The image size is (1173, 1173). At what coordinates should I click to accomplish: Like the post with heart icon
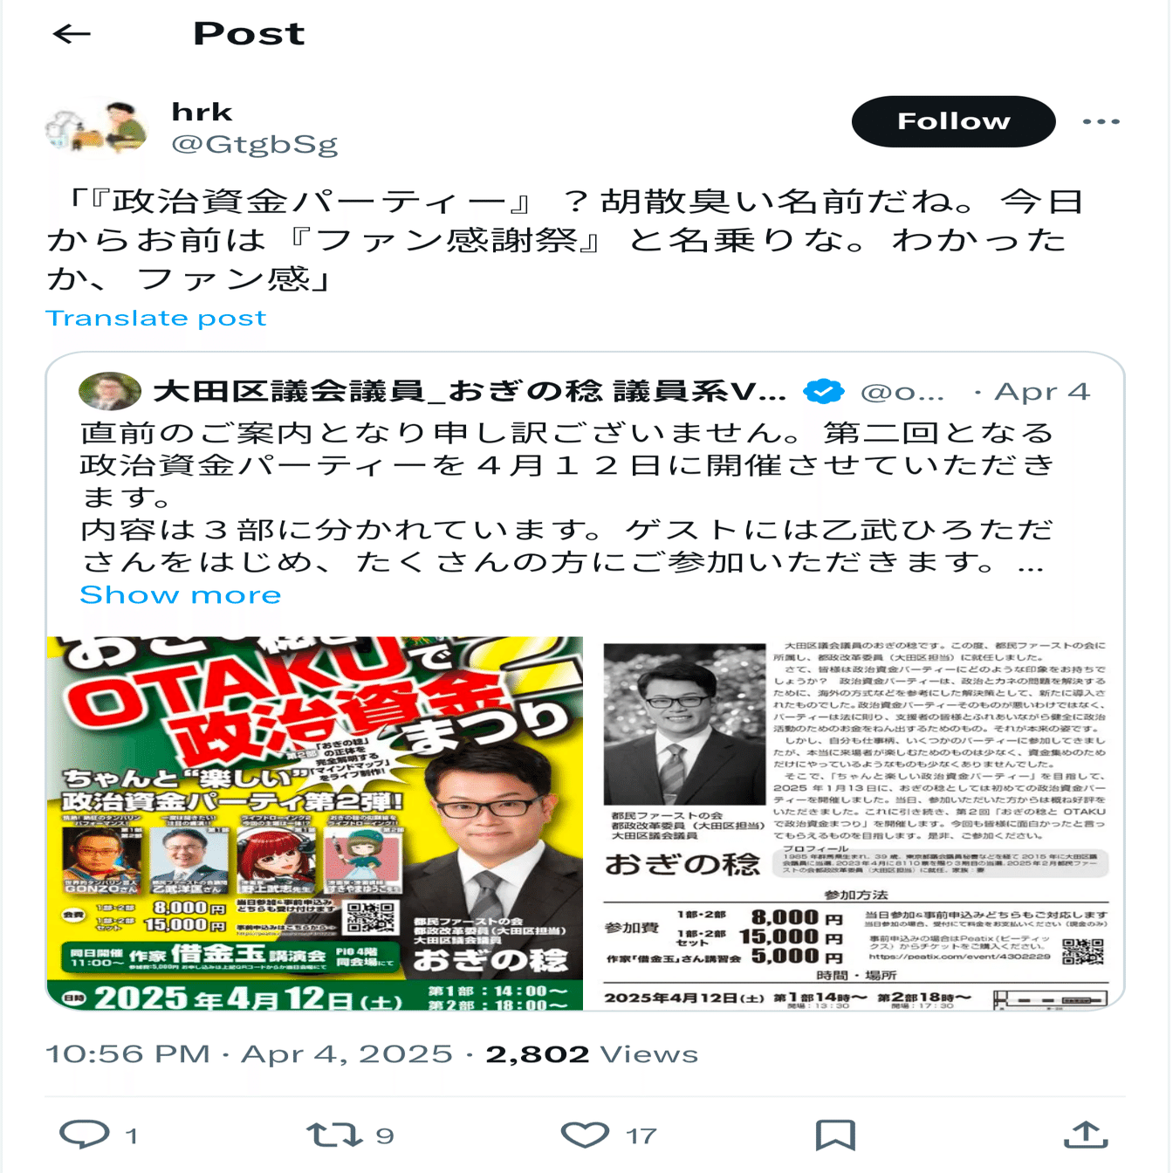point(585,1135)
